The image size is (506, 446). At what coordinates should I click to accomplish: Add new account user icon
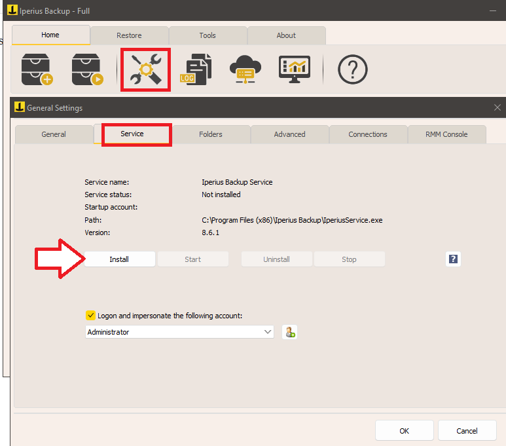[x=290, y=332]
